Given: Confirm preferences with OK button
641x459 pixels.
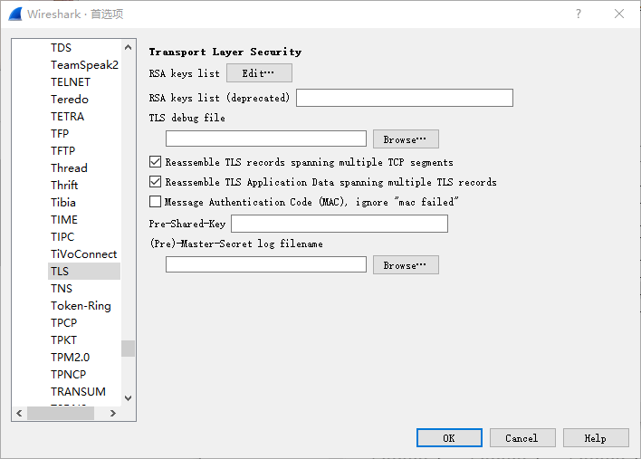Looking at the screenshot, I should (x=449, y=438).
